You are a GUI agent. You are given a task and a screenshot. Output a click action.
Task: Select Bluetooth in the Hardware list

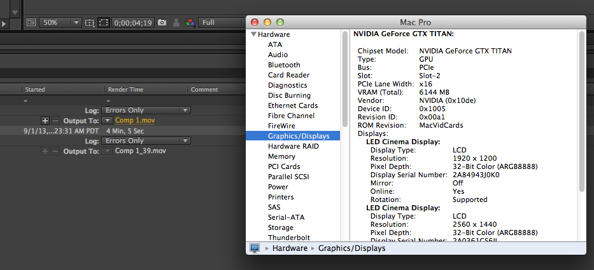pos(284,65)
